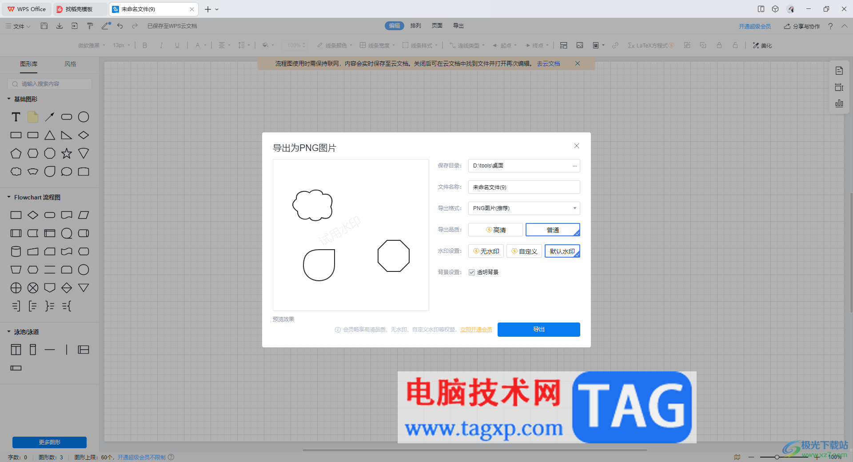Insert an image from the toolbar
This screenshot has width=853, height=462.
click(580, 45)
